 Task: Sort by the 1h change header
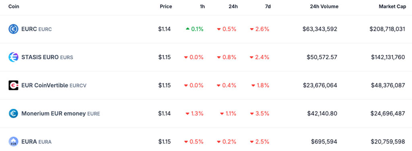pyautogui.click(x=202, y=6)
